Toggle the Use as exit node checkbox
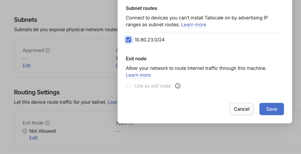The height and width of the screenshot is (154, 301). point(128,86)
